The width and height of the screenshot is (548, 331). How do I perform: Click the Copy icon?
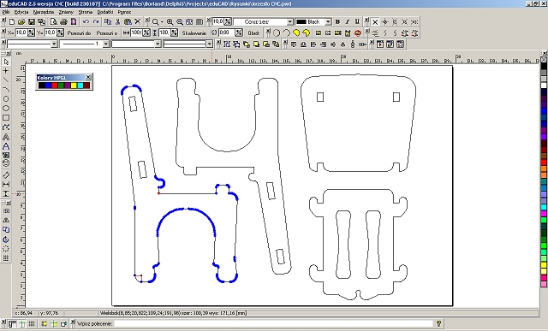point(108,22)
